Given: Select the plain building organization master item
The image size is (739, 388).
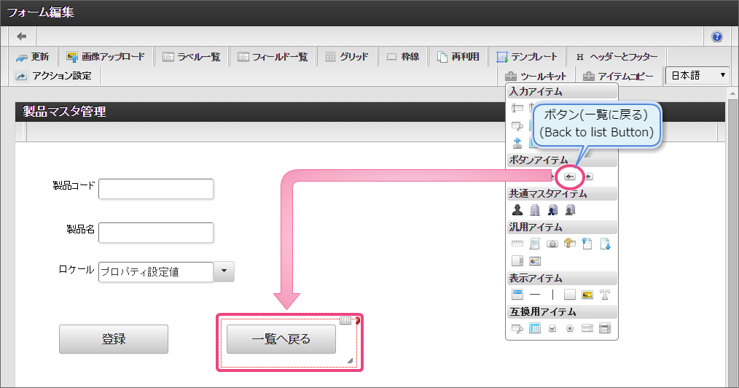Looking at the screenshot, I should pos(535,210).
